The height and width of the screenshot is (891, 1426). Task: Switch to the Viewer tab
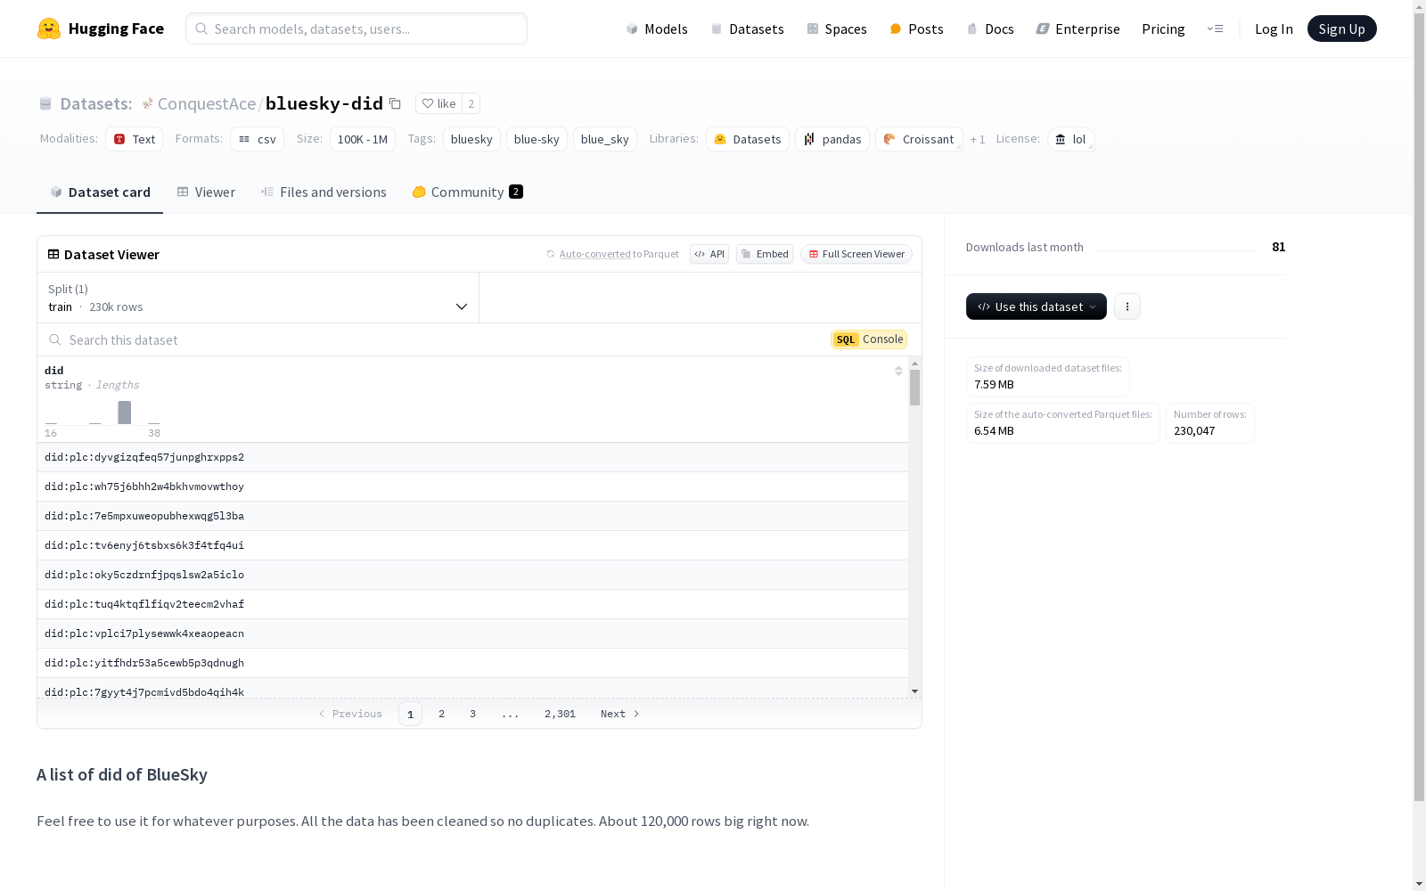(x=206, y=192)
